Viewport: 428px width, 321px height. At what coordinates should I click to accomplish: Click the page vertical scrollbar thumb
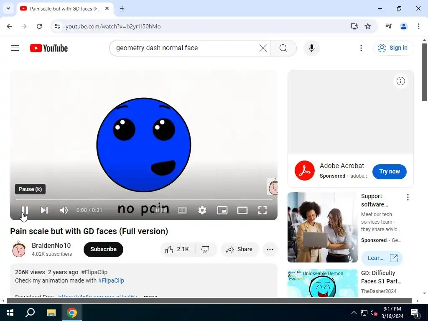click(x=424, y=72)
